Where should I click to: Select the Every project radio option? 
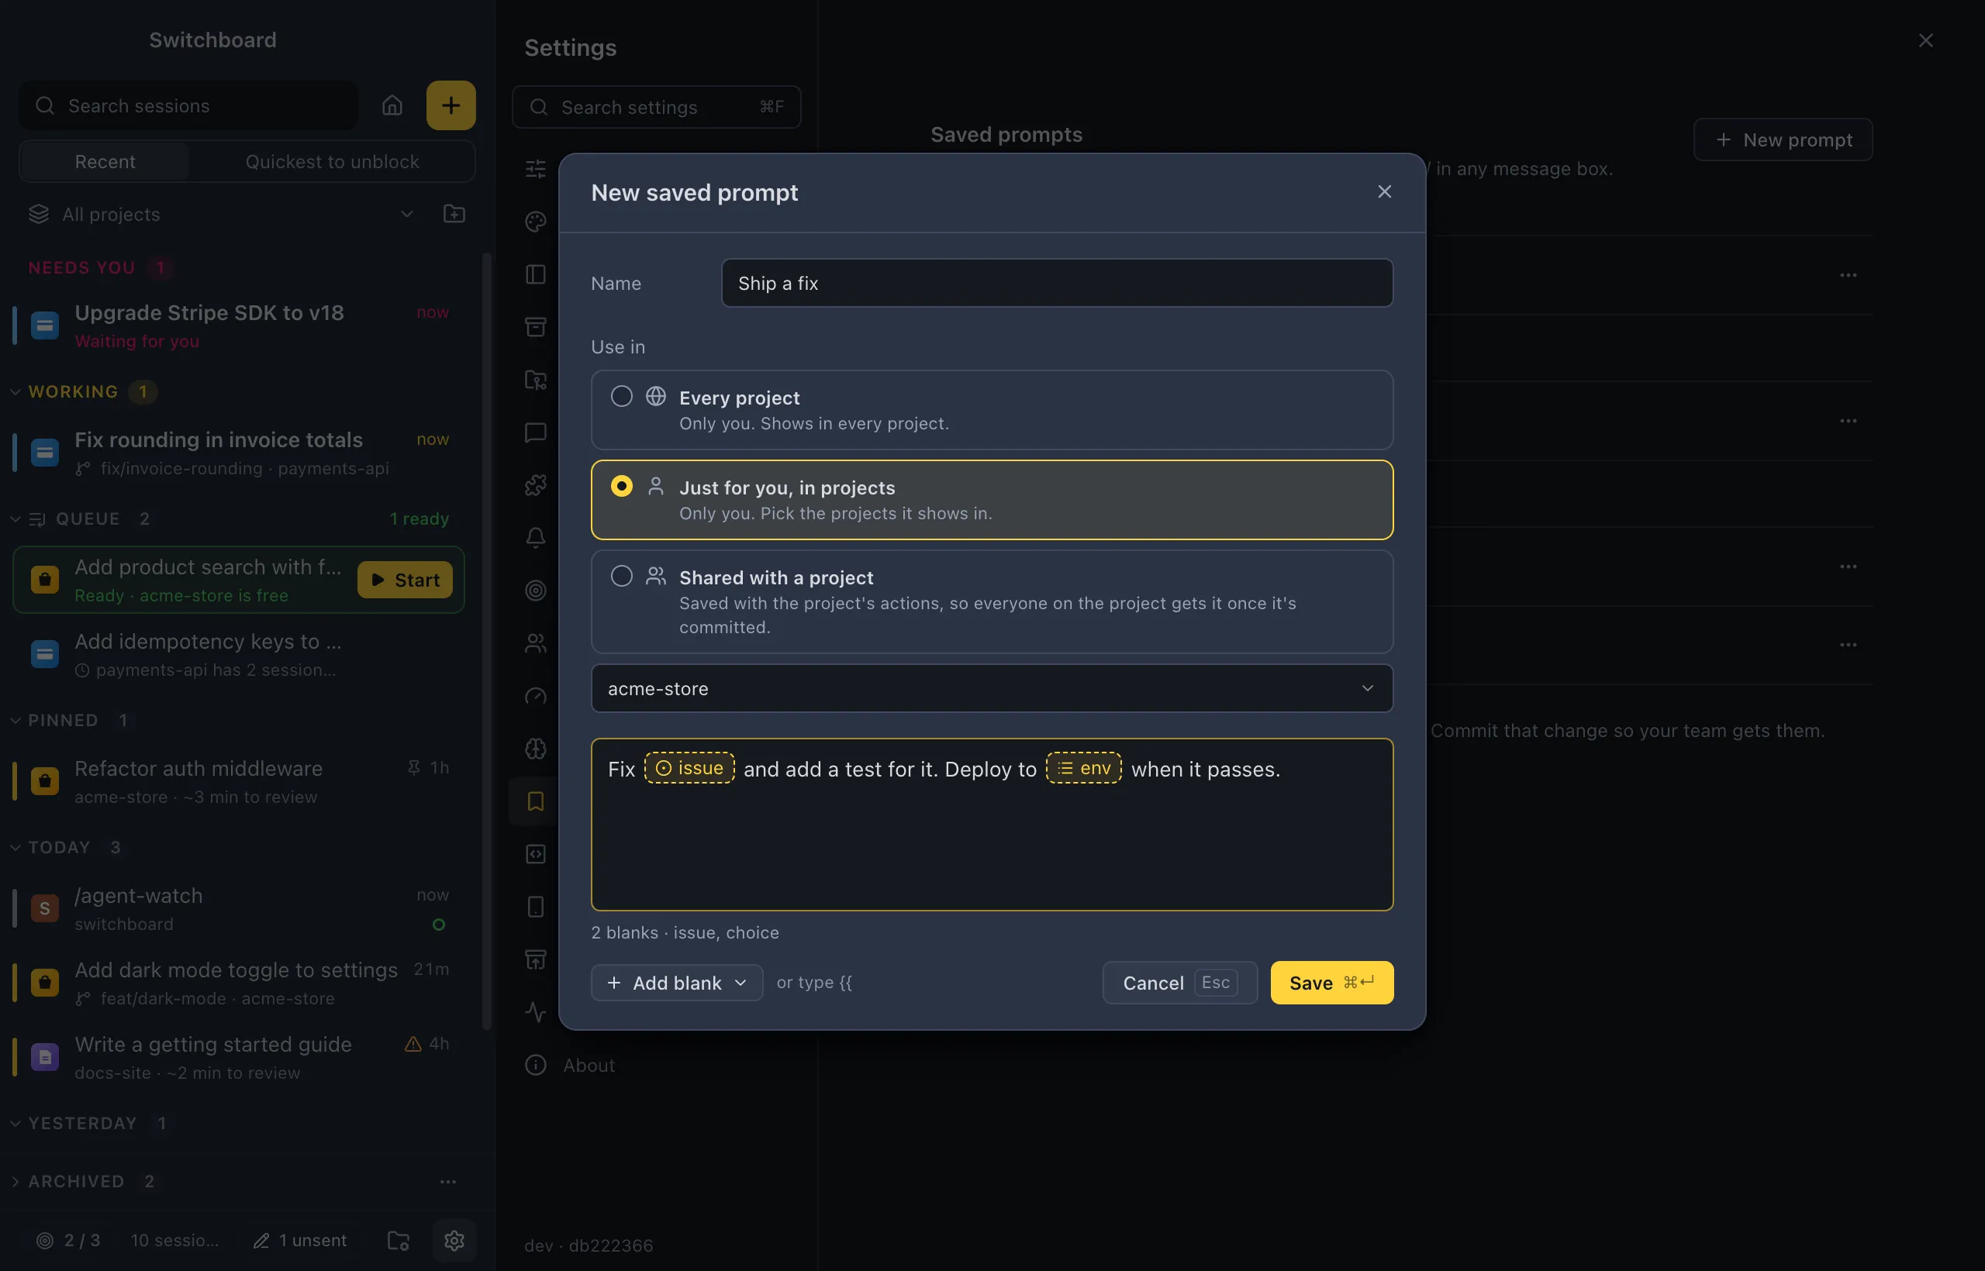coord(992,409)
